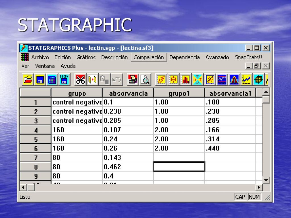
Task: Click the copy pages icon
Action: 92,79
